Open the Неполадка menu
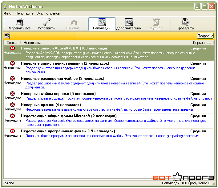 click(x=24, y=13)
